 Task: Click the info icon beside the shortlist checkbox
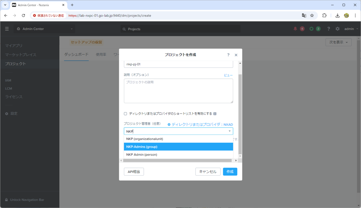pos(215,114)
